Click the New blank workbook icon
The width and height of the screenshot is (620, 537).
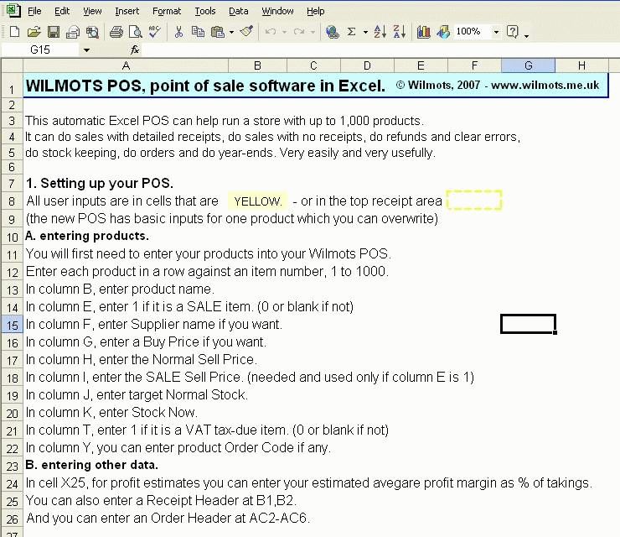pos(14,31)
